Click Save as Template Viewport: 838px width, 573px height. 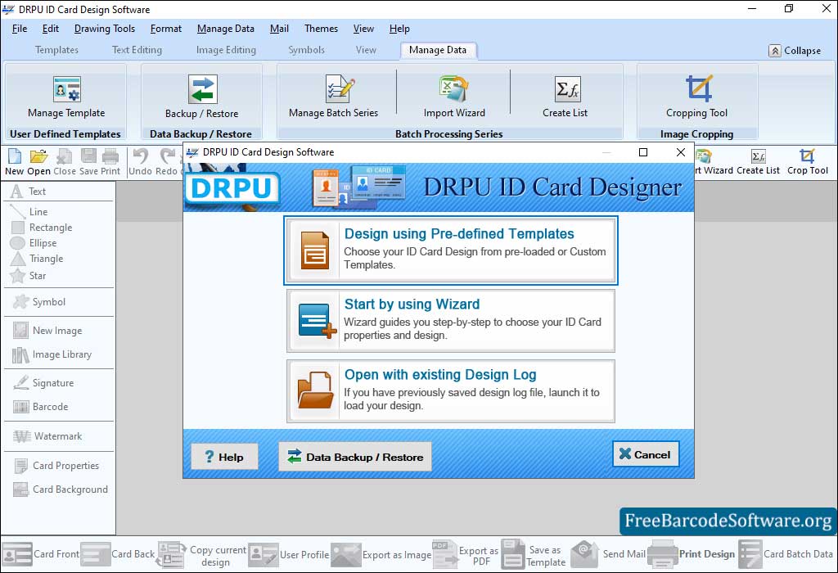[534, 555]
